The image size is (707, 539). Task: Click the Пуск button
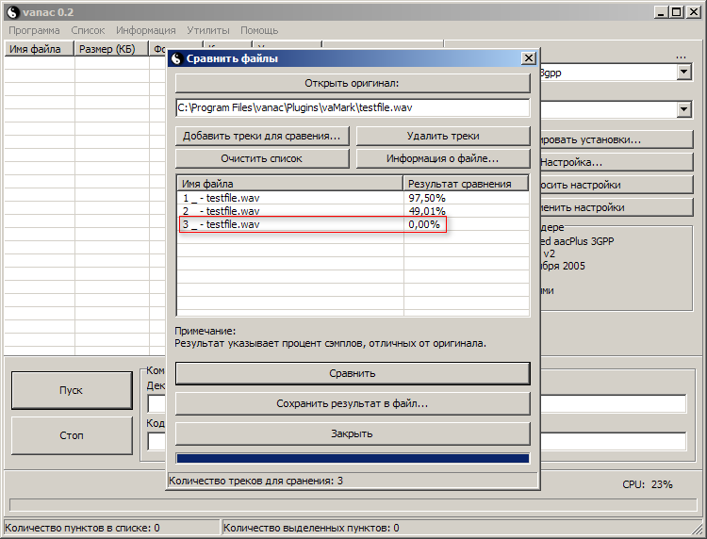pos(72,390)
